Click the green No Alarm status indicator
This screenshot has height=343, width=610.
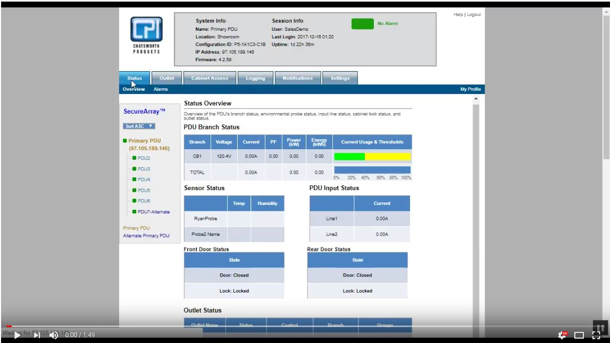coord(364,23)
